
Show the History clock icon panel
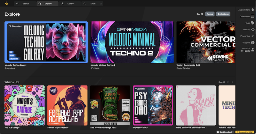(252, 29)
